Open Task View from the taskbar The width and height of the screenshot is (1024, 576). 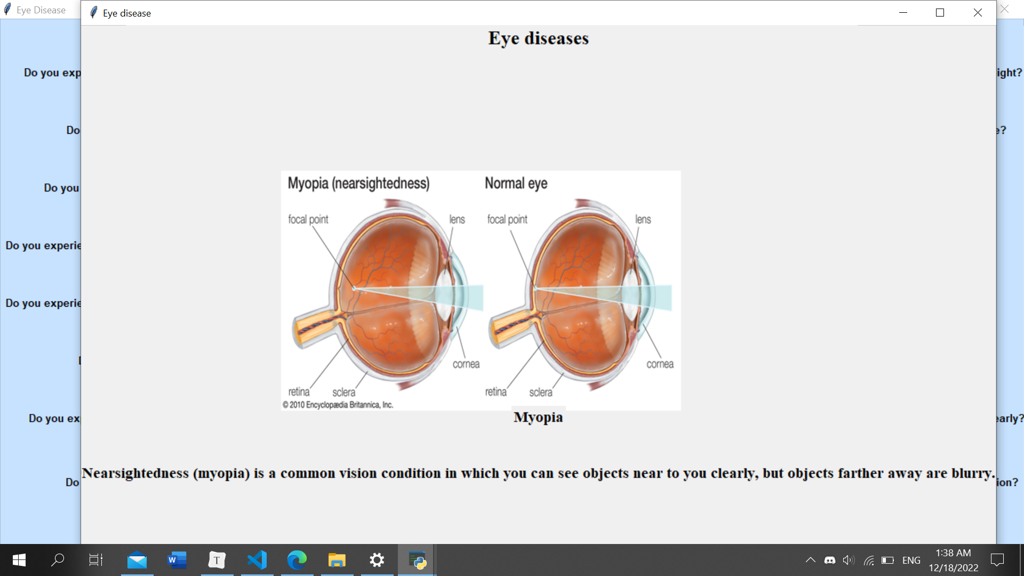click(96, 560)
